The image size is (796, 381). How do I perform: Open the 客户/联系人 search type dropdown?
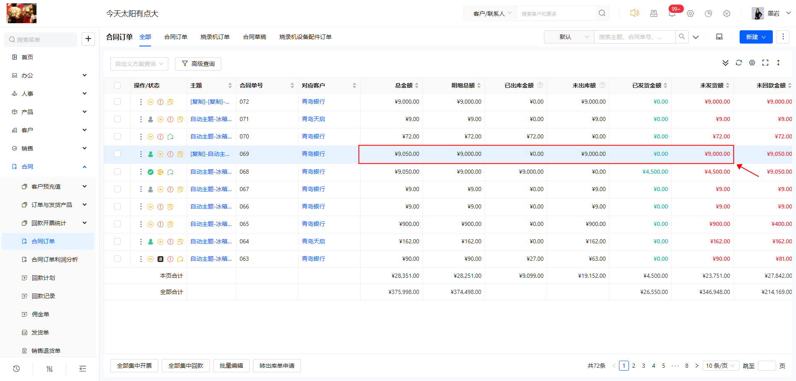(491, 13)
